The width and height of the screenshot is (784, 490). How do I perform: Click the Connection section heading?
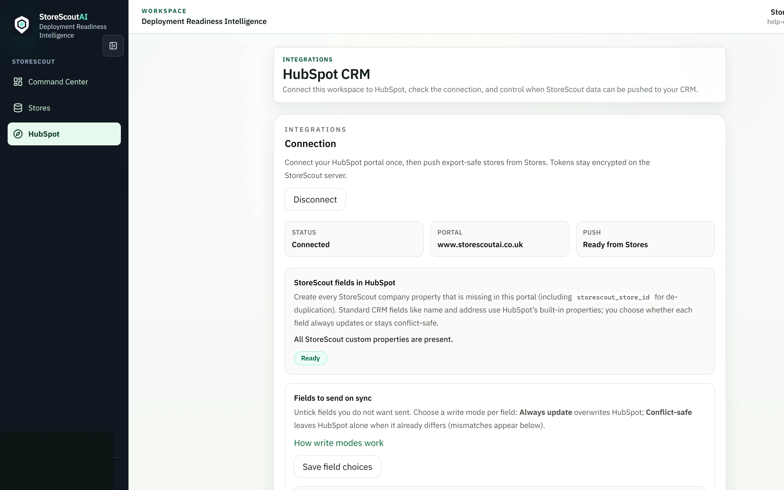coord(310,143)
